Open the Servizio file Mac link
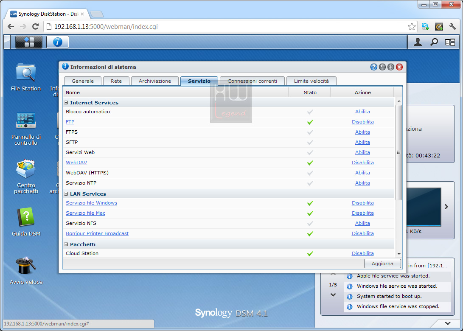 click(x=86, y=213)
